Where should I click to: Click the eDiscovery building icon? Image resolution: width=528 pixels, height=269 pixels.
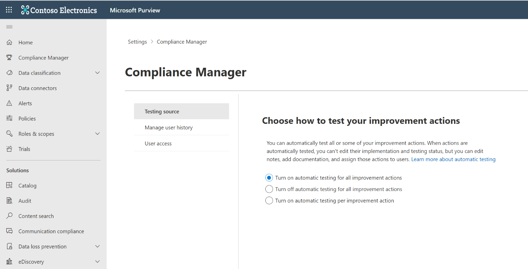pos(10,261)
